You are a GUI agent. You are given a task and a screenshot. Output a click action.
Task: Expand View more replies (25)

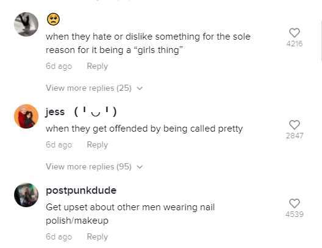pos(94,88)
